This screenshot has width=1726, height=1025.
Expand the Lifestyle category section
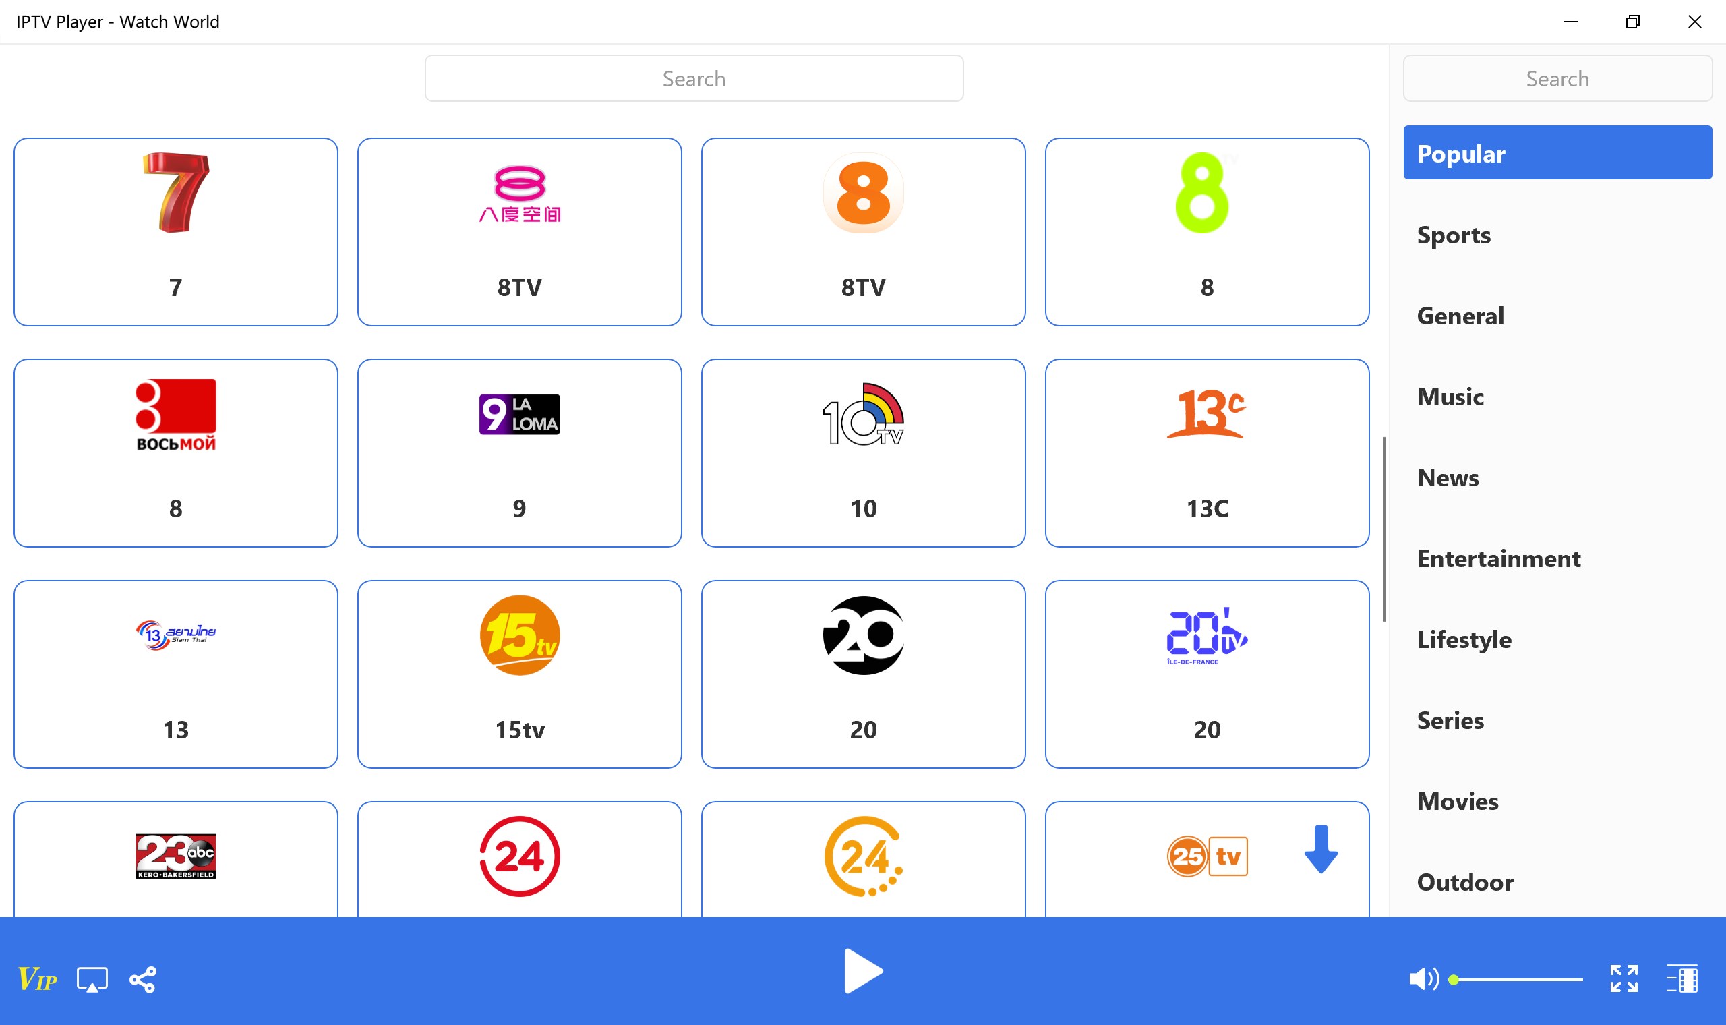1464,638
